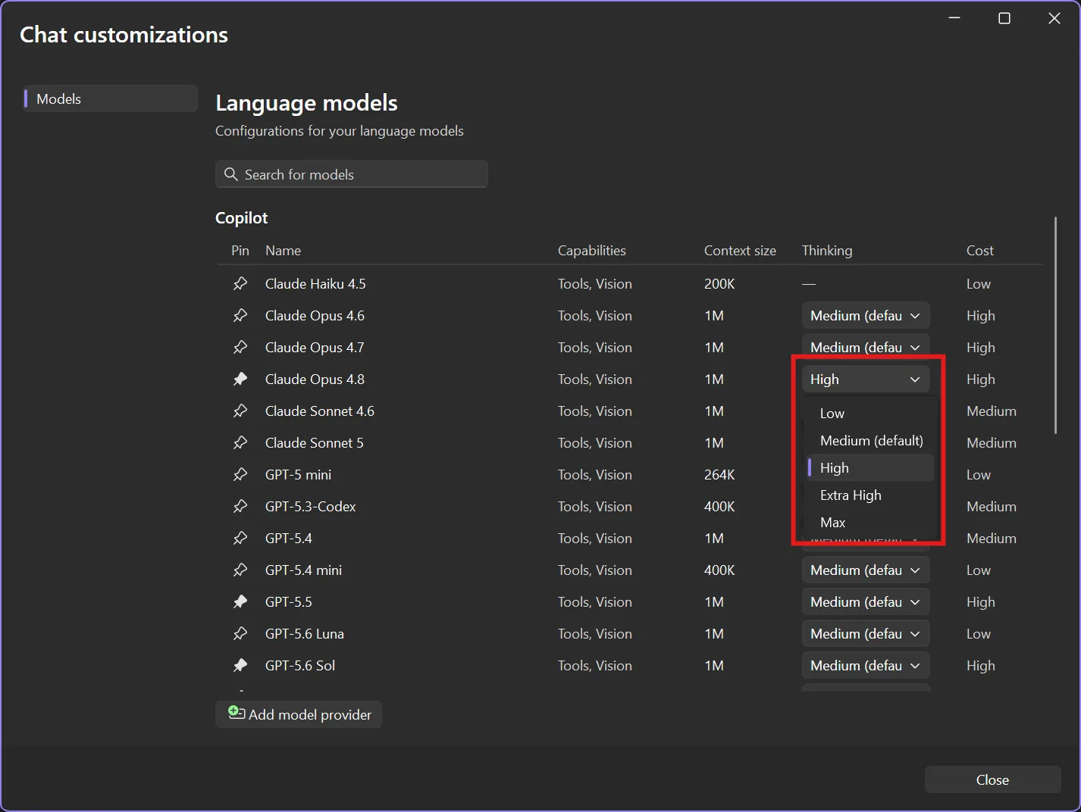
Task: Select the Claude Opus 4.8 name
Action: 315,379
